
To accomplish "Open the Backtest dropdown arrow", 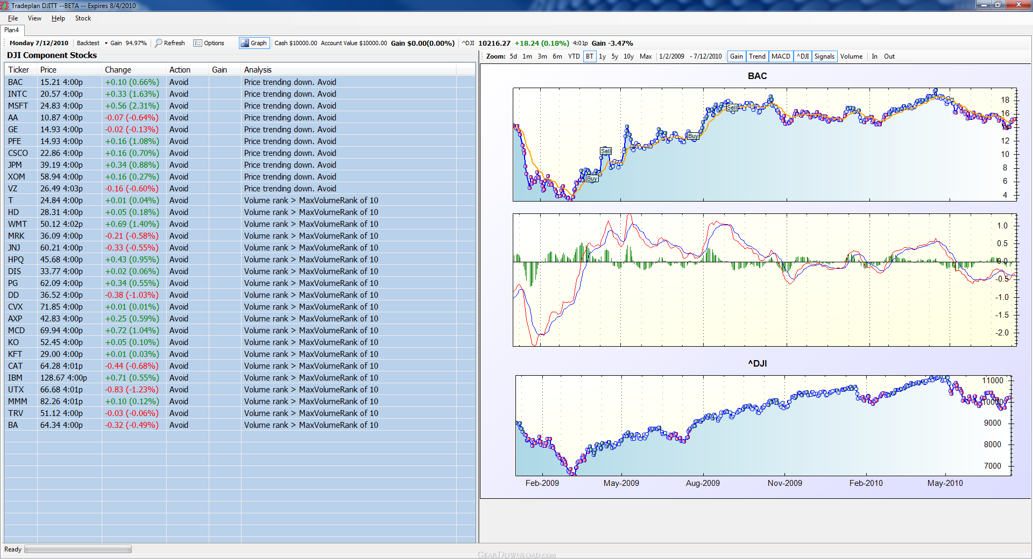I will 106,43.
